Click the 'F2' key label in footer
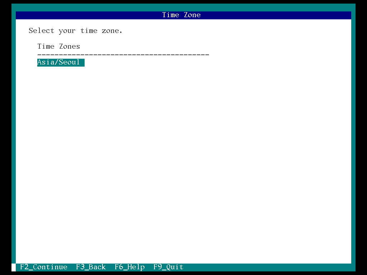Image resolution: width=367 pixels, height=275 pixels. (x=24, y=267)
